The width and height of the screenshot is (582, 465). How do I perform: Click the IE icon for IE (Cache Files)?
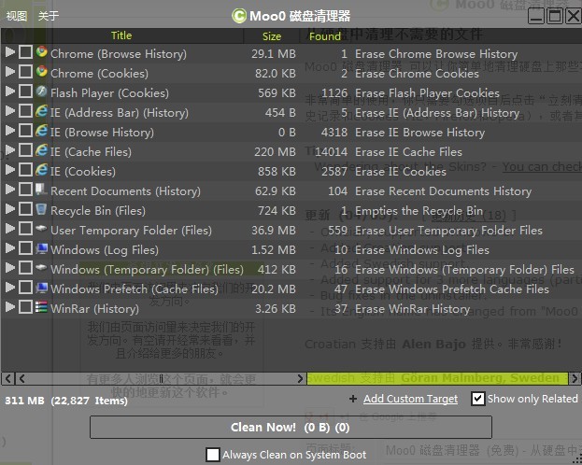click(x=41, y=150)
